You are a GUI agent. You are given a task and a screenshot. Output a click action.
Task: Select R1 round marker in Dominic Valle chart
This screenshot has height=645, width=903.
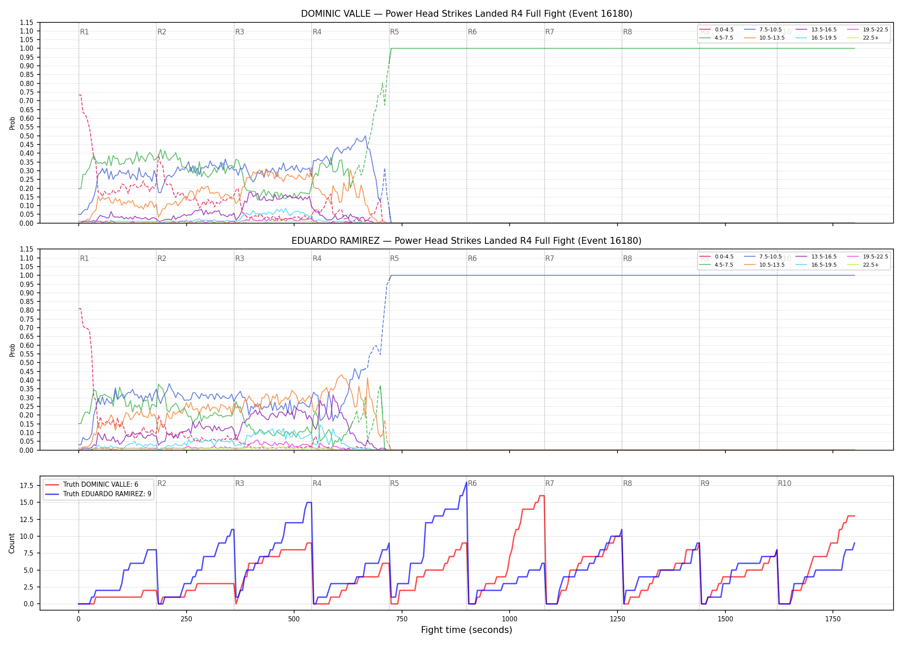[84, 32]
